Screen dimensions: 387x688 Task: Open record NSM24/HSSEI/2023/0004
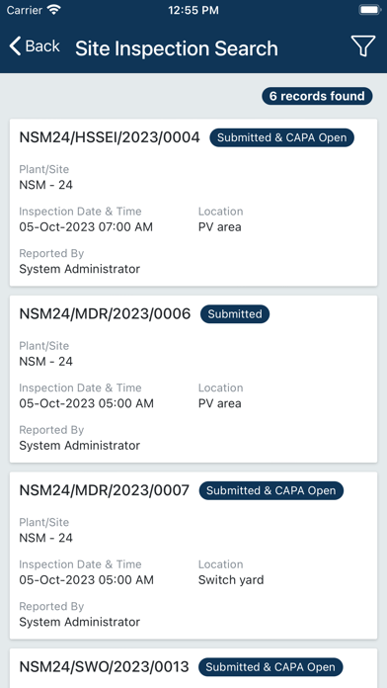[x=193, y=203]
